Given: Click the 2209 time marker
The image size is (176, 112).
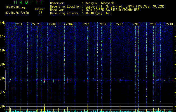Looking at the screenshot, I should [x=153, y=24].
